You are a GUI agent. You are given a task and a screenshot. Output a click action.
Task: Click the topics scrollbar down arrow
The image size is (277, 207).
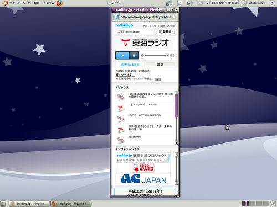pos(176,143)
